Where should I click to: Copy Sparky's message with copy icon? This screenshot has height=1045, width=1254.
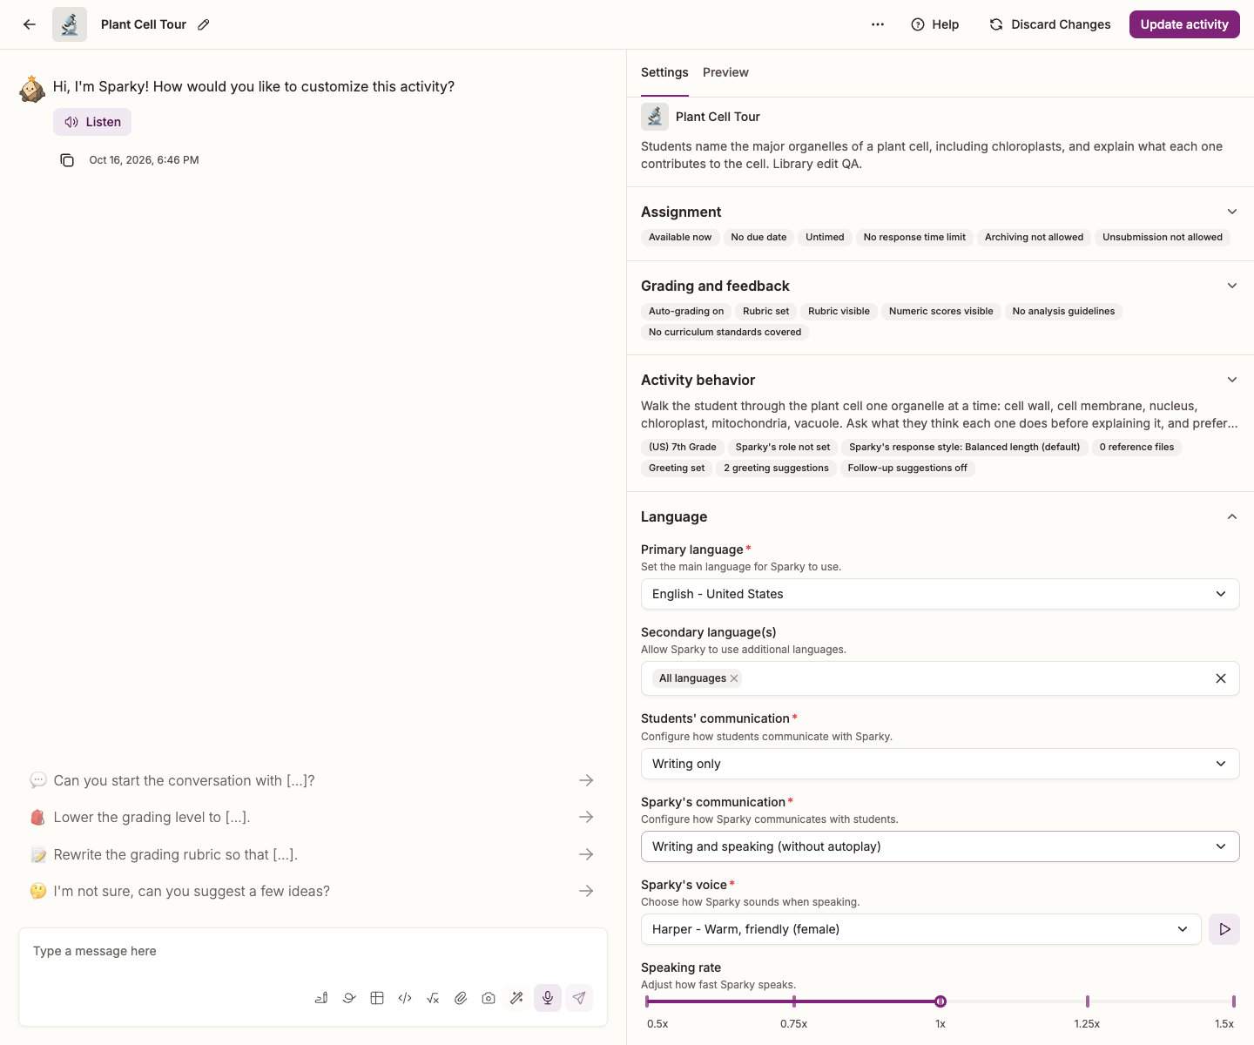point(67,160)
